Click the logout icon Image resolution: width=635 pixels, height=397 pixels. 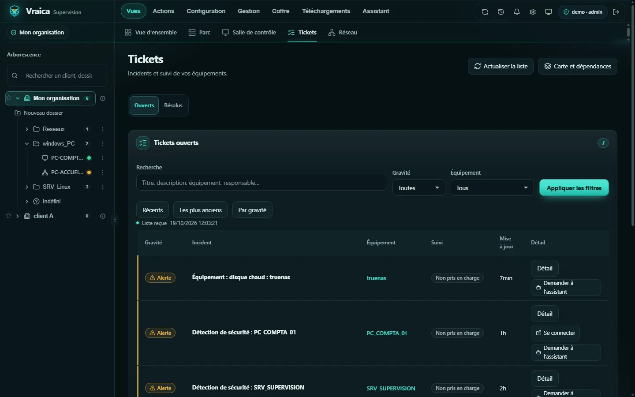click(x=616, y=12)
